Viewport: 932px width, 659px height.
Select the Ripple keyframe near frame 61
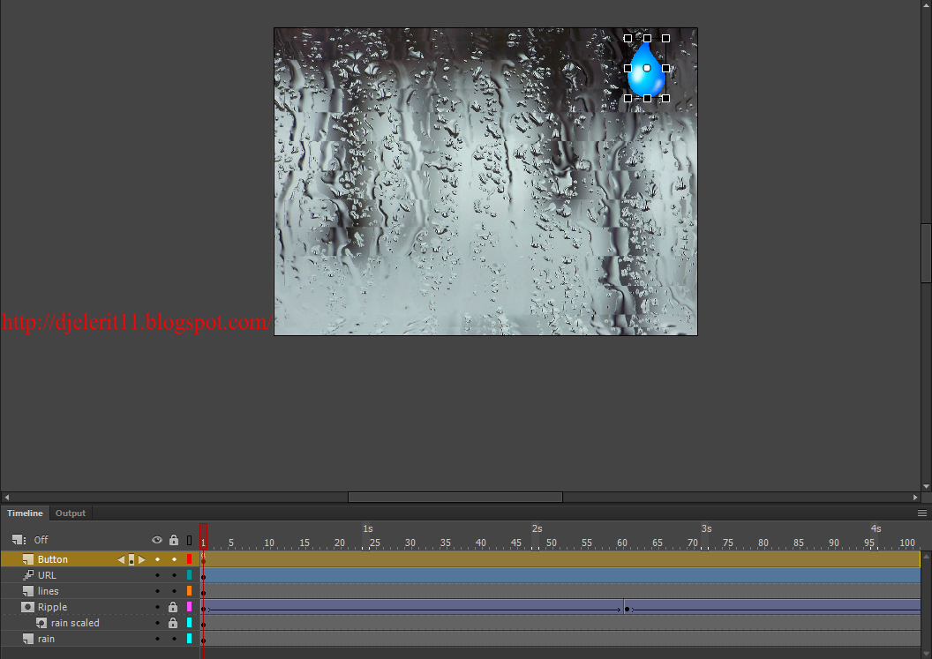pos(628,609)
